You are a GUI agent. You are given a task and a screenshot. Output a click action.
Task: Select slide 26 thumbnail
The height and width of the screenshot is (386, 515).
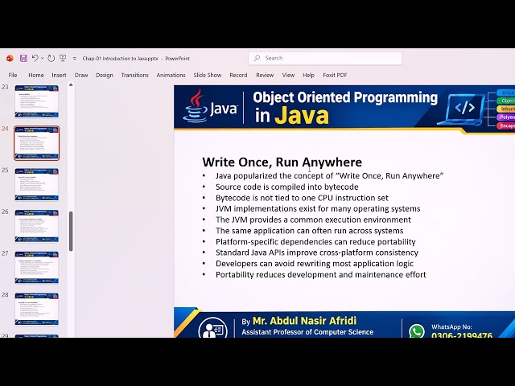click(x=37, y=226)
